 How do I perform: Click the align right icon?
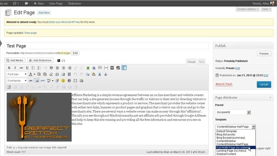[70, 68]
